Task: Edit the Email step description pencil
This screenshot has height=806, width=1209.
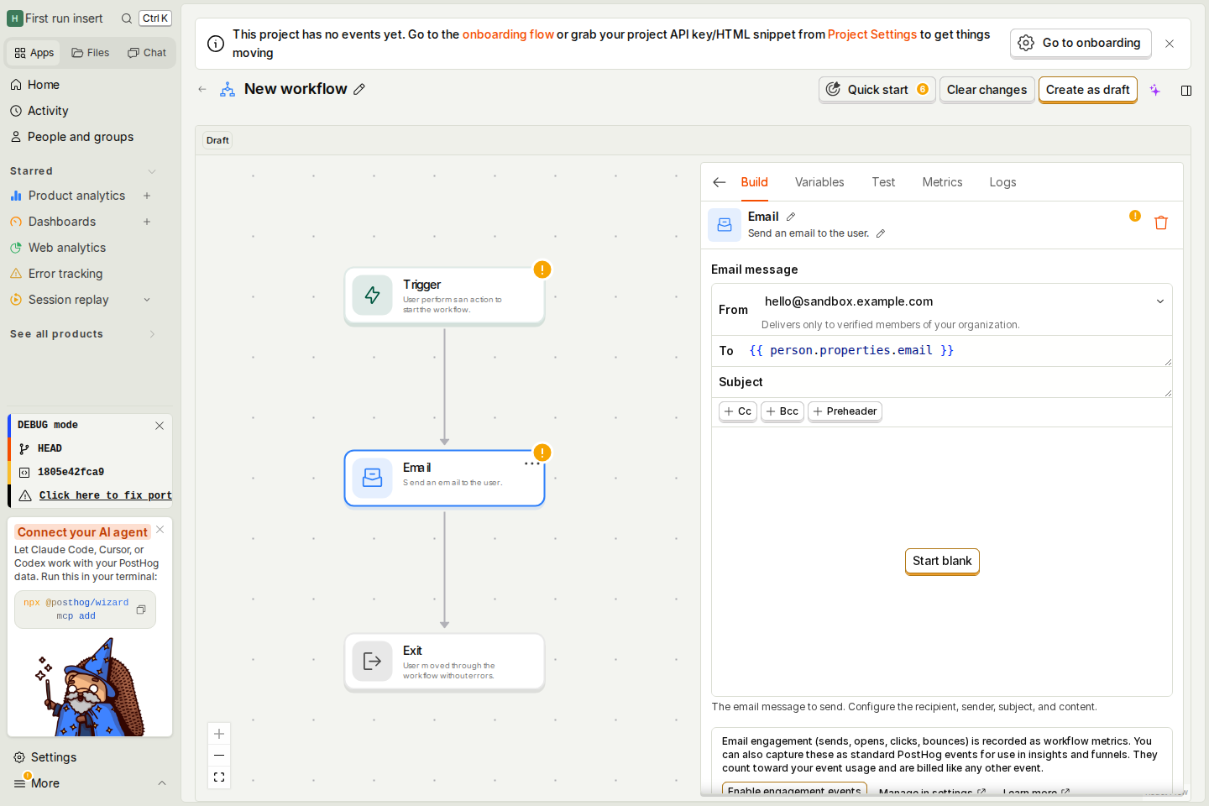Action: (881, 233)
